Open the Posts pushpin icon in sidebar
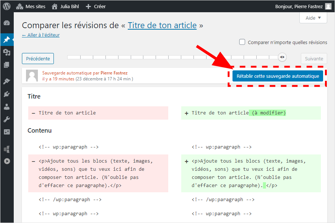The width and height of the screenshot is (335, 223). tap(7, 40)
